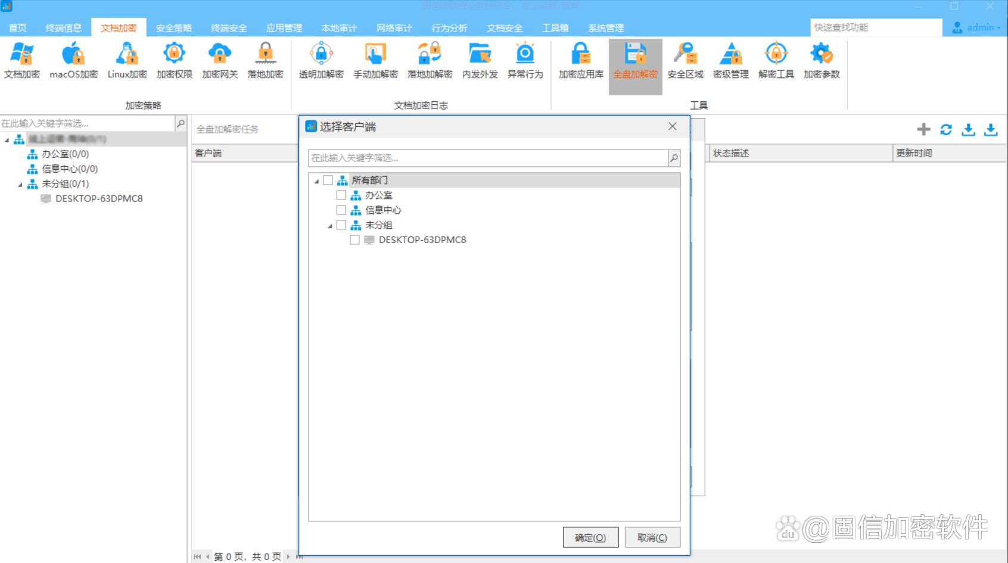
Task: Switch to the 终端安全 tab
Action: point(229,28)
